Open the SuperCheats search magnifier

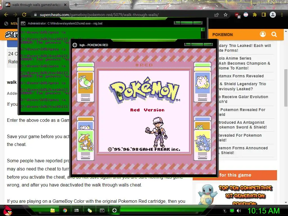click(x=274, y=34)
